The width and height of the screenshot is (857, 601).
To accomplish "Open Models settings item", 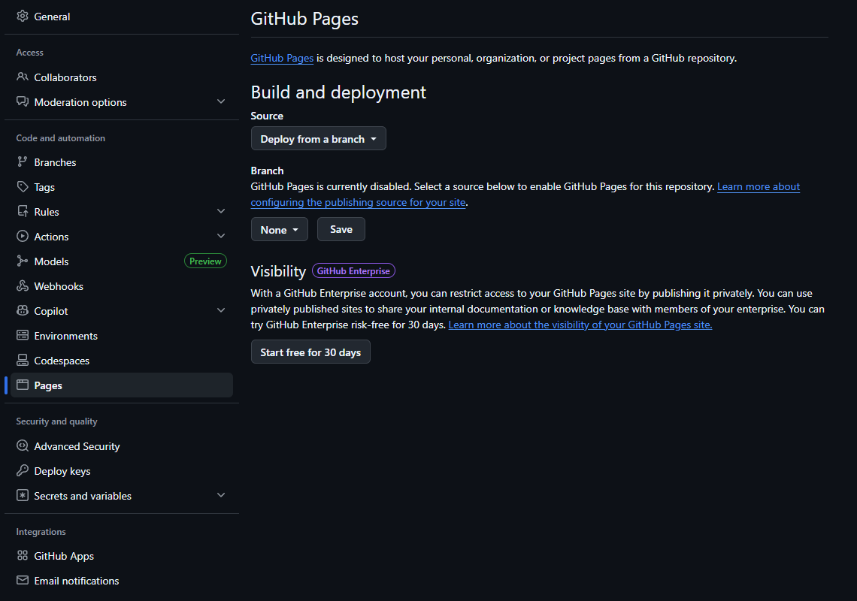I will click(121, 261).
